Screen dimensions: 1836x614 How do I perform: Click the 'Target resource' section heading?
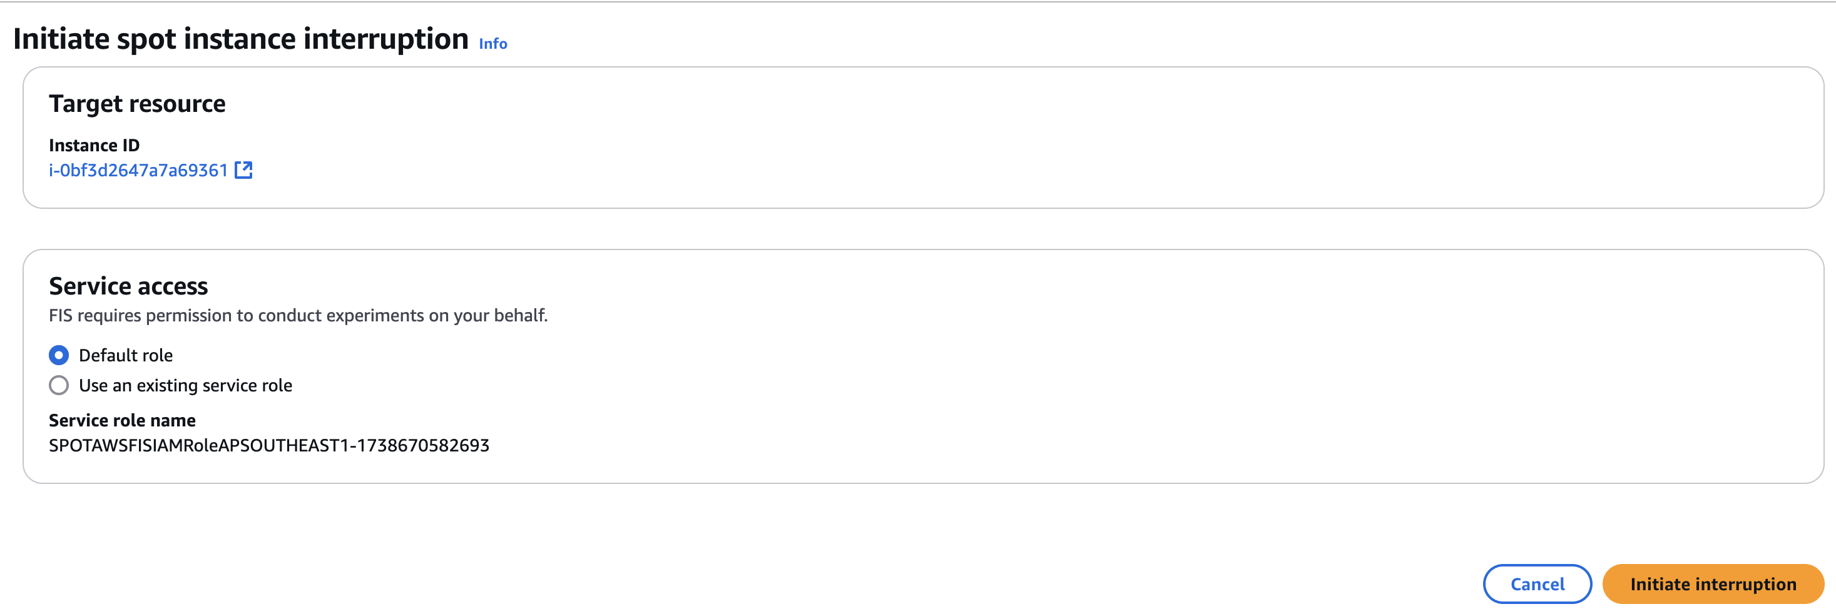tap(137, 104)
